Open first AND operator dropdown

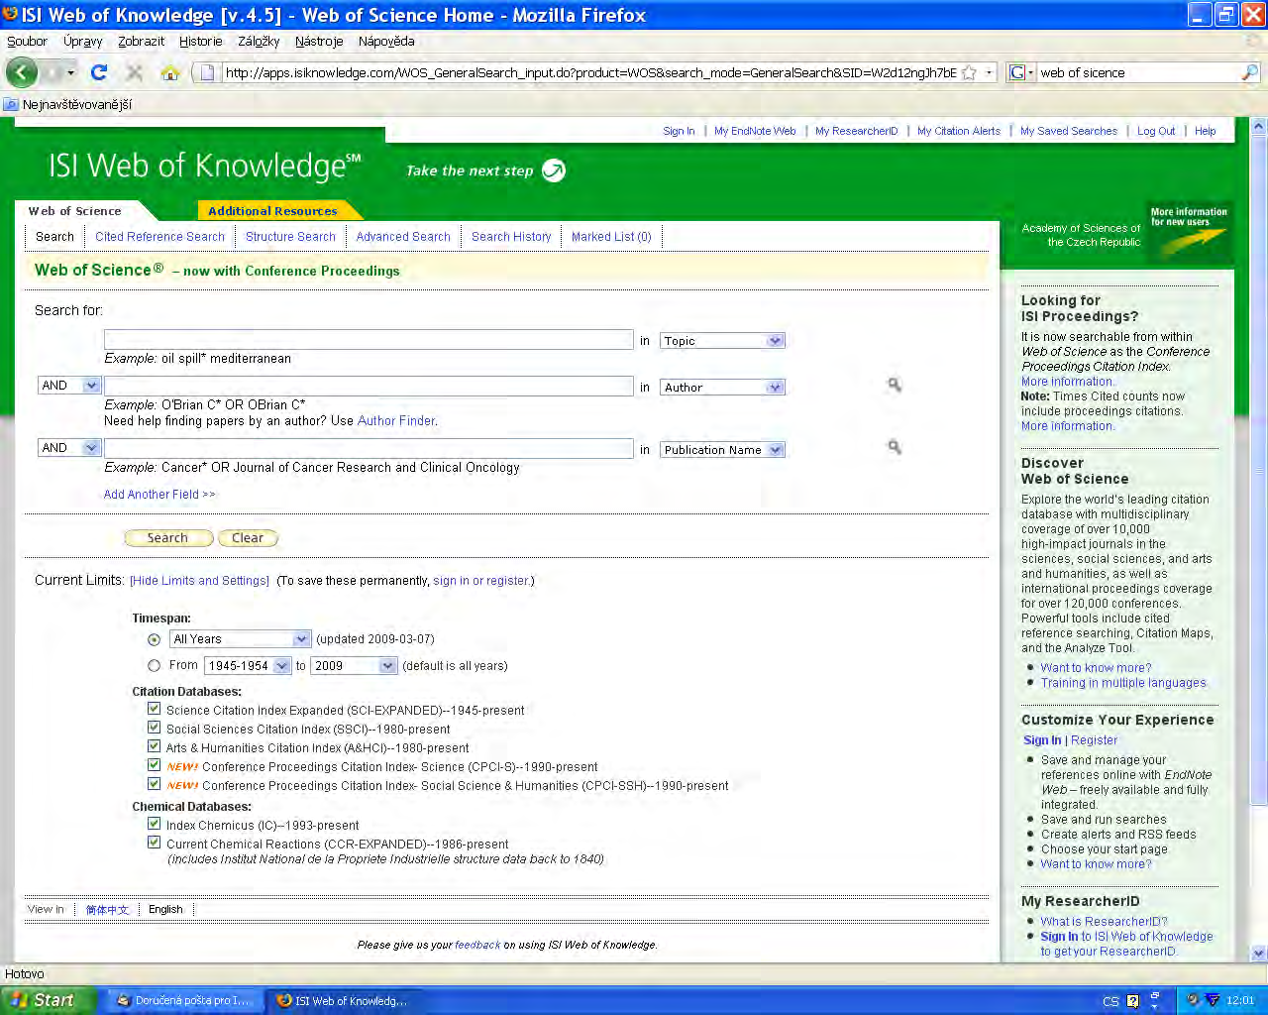pos(69,386)
